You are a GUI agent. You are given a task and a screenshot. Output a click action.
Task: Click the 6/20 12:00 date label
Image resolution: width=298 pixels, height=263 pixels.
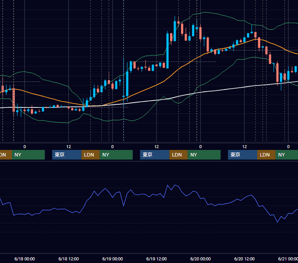(245, 259)
